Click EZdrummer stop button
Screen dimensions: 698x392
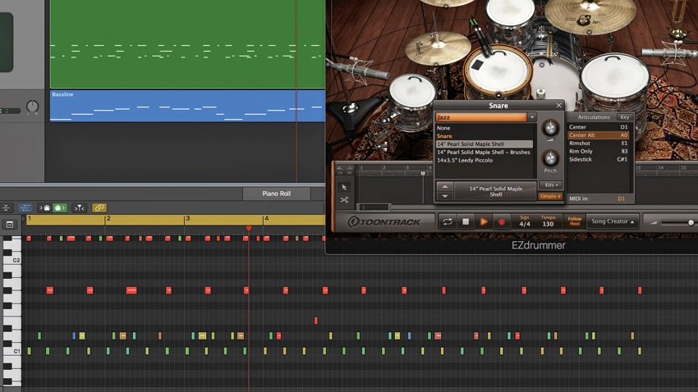(x=466, y=221)
